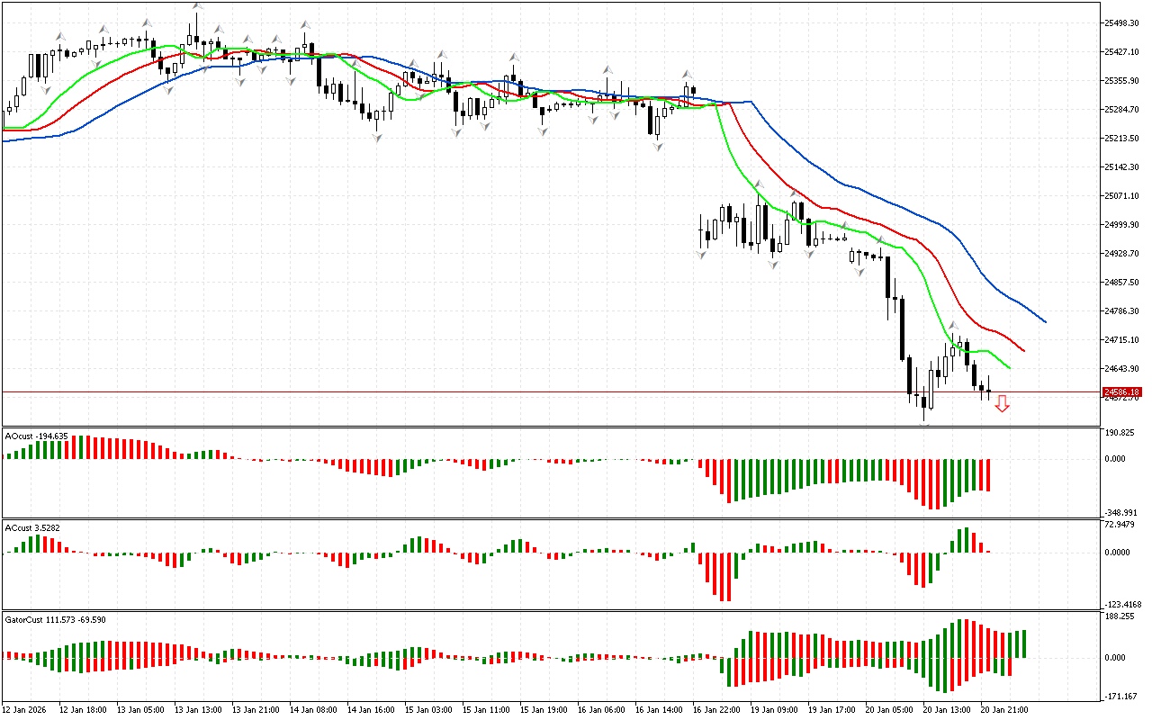The width and height of the screenshot is (1152, 720).
Task: Click the red down arrow signal icon
Action: [x=1002, y=404]
